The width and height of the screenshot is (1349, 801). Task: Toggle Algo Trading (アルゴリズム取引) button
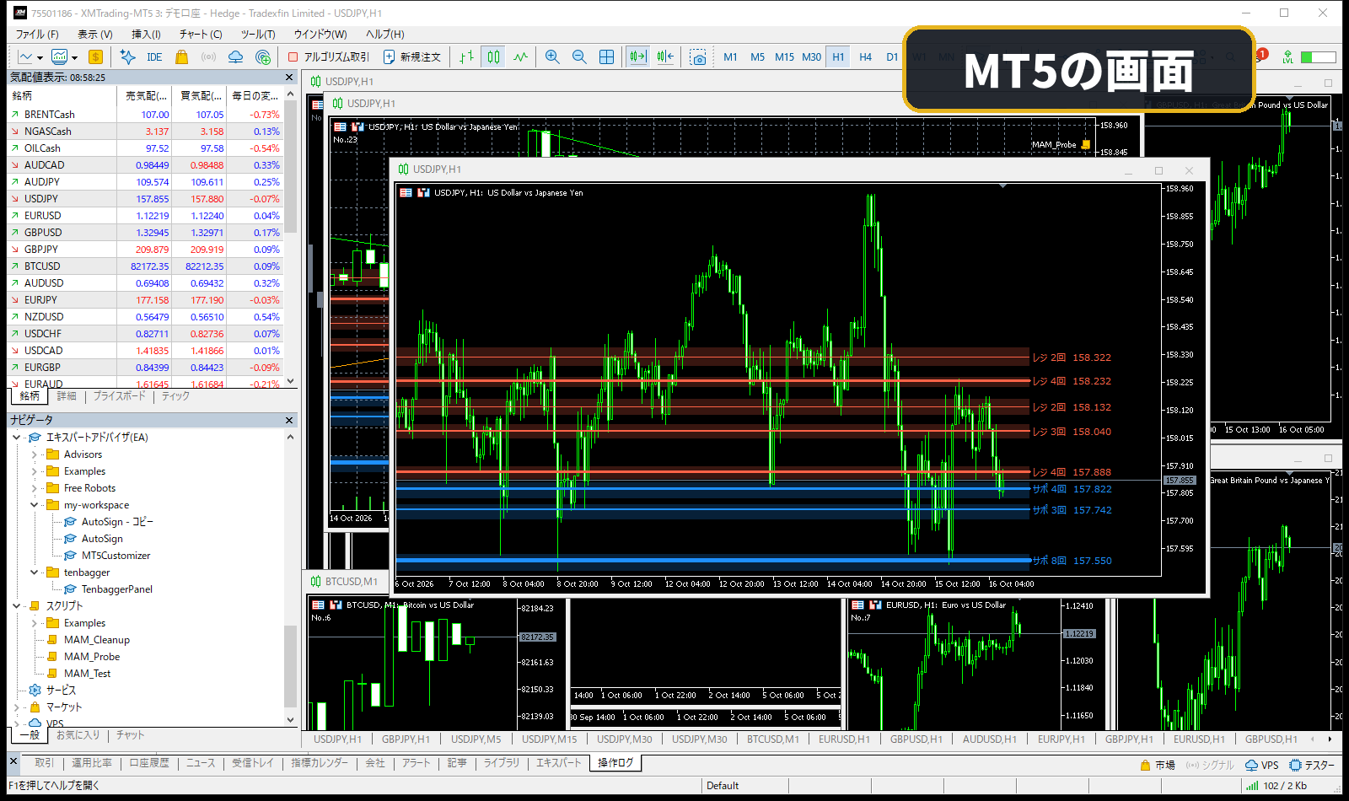(x=329, y=57)
